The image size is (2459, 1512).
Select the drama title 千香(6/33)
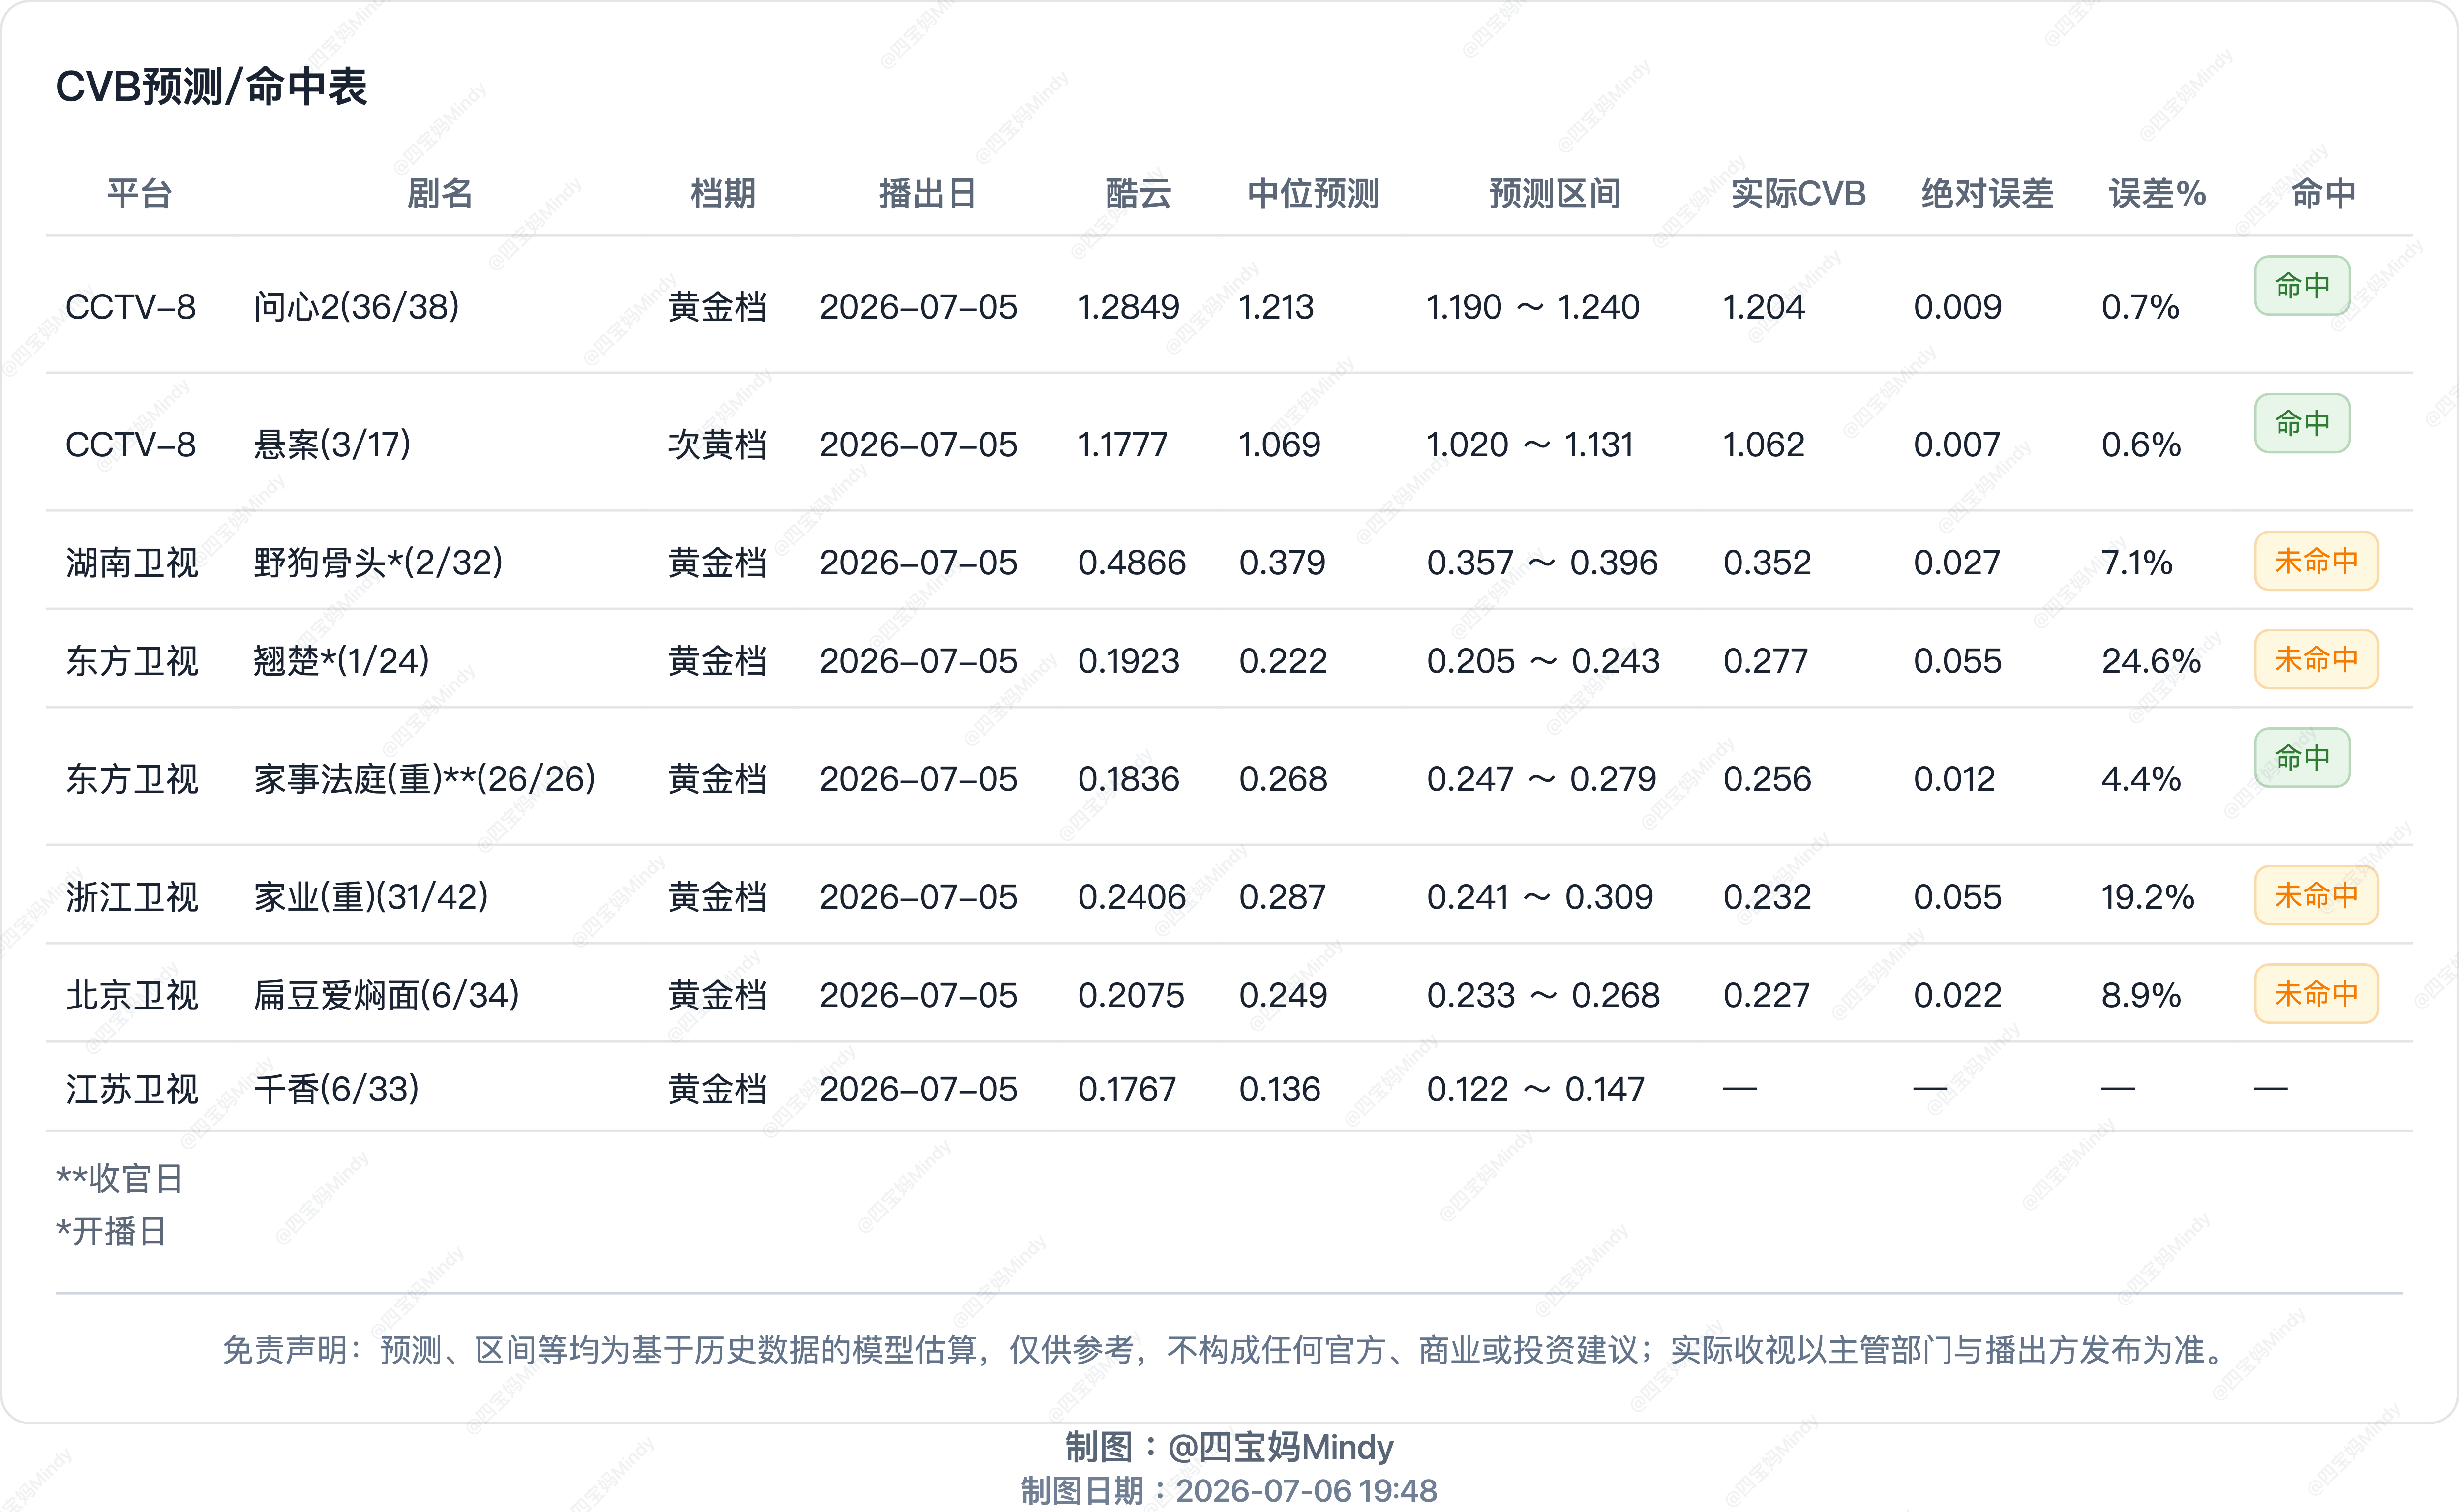(336, 1088)
